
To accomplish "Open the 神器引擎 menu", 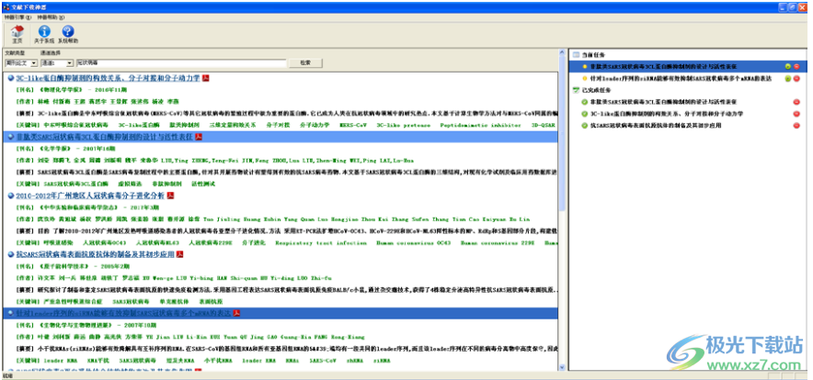I will [x=17, y=17].
